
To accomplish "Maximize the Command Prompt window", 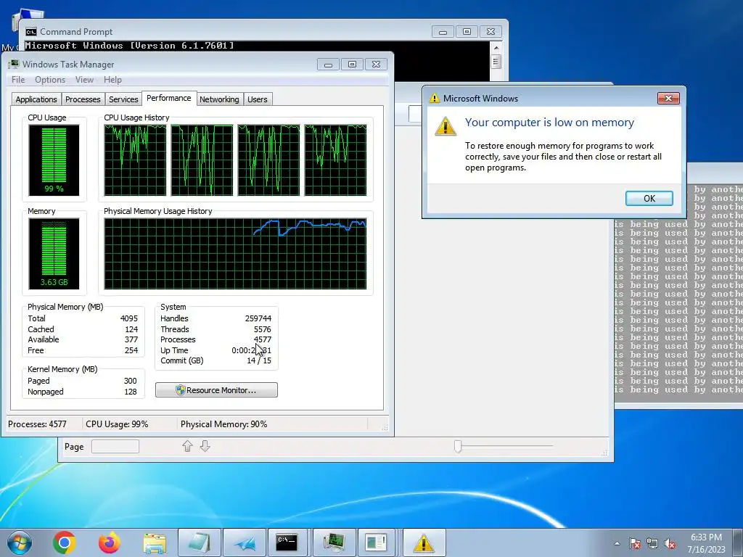I will tap(467, 32).
